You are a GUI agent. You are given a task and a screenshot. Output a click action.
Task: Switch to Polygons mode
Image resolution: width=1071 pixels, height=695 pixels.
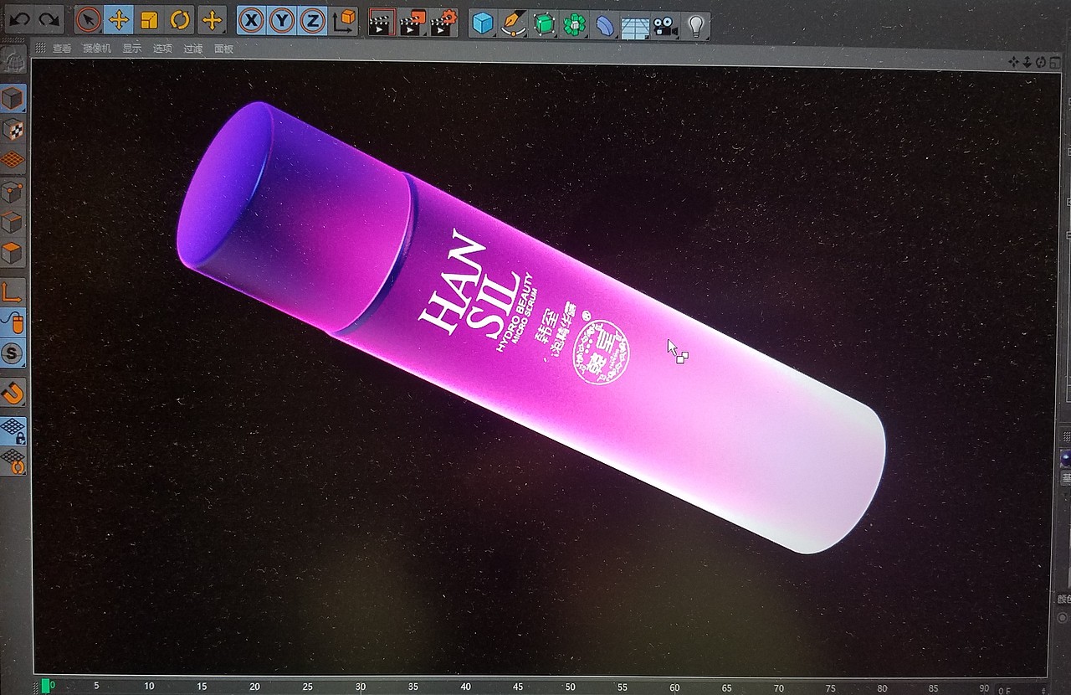click(x=13, y=252)
